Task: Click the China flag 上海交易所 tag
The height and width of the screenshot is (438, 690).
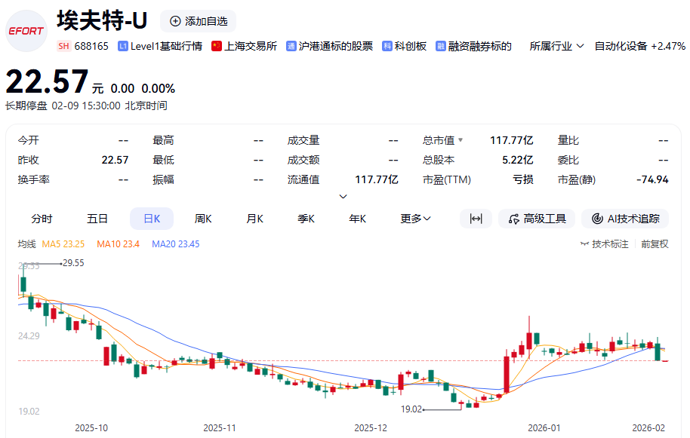Action: tap(217, 46)
